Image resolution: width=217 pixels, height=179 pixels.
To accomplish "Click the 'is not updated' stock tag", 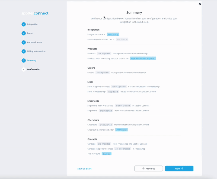I will (x=119, y=87).
